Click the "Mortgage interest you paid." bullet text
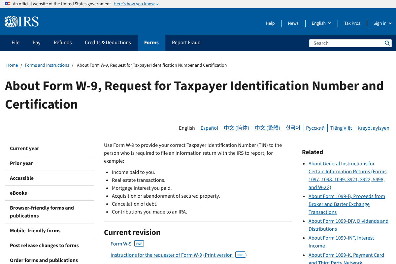 click(x=142, y=188)
